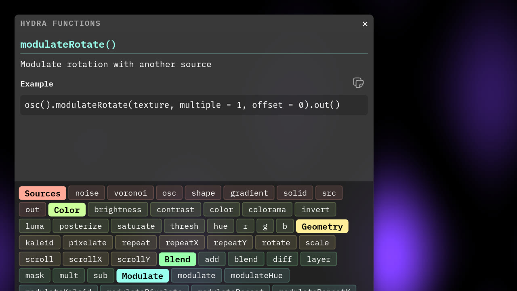Image resolution: width=517 pixels, height=291 pixels.
Task: Copy the example code with the copy icon
Action: tap(358, 83)
